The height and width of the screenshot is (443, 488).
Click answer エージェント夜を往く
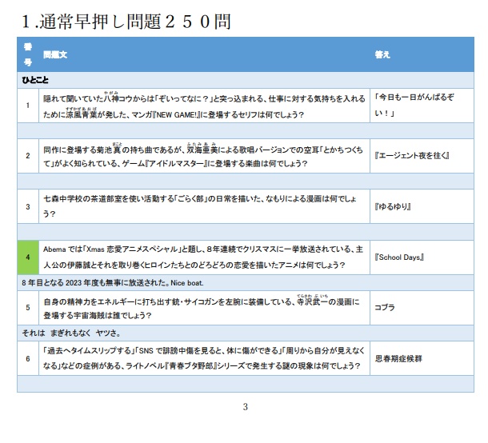pos(412,156)
